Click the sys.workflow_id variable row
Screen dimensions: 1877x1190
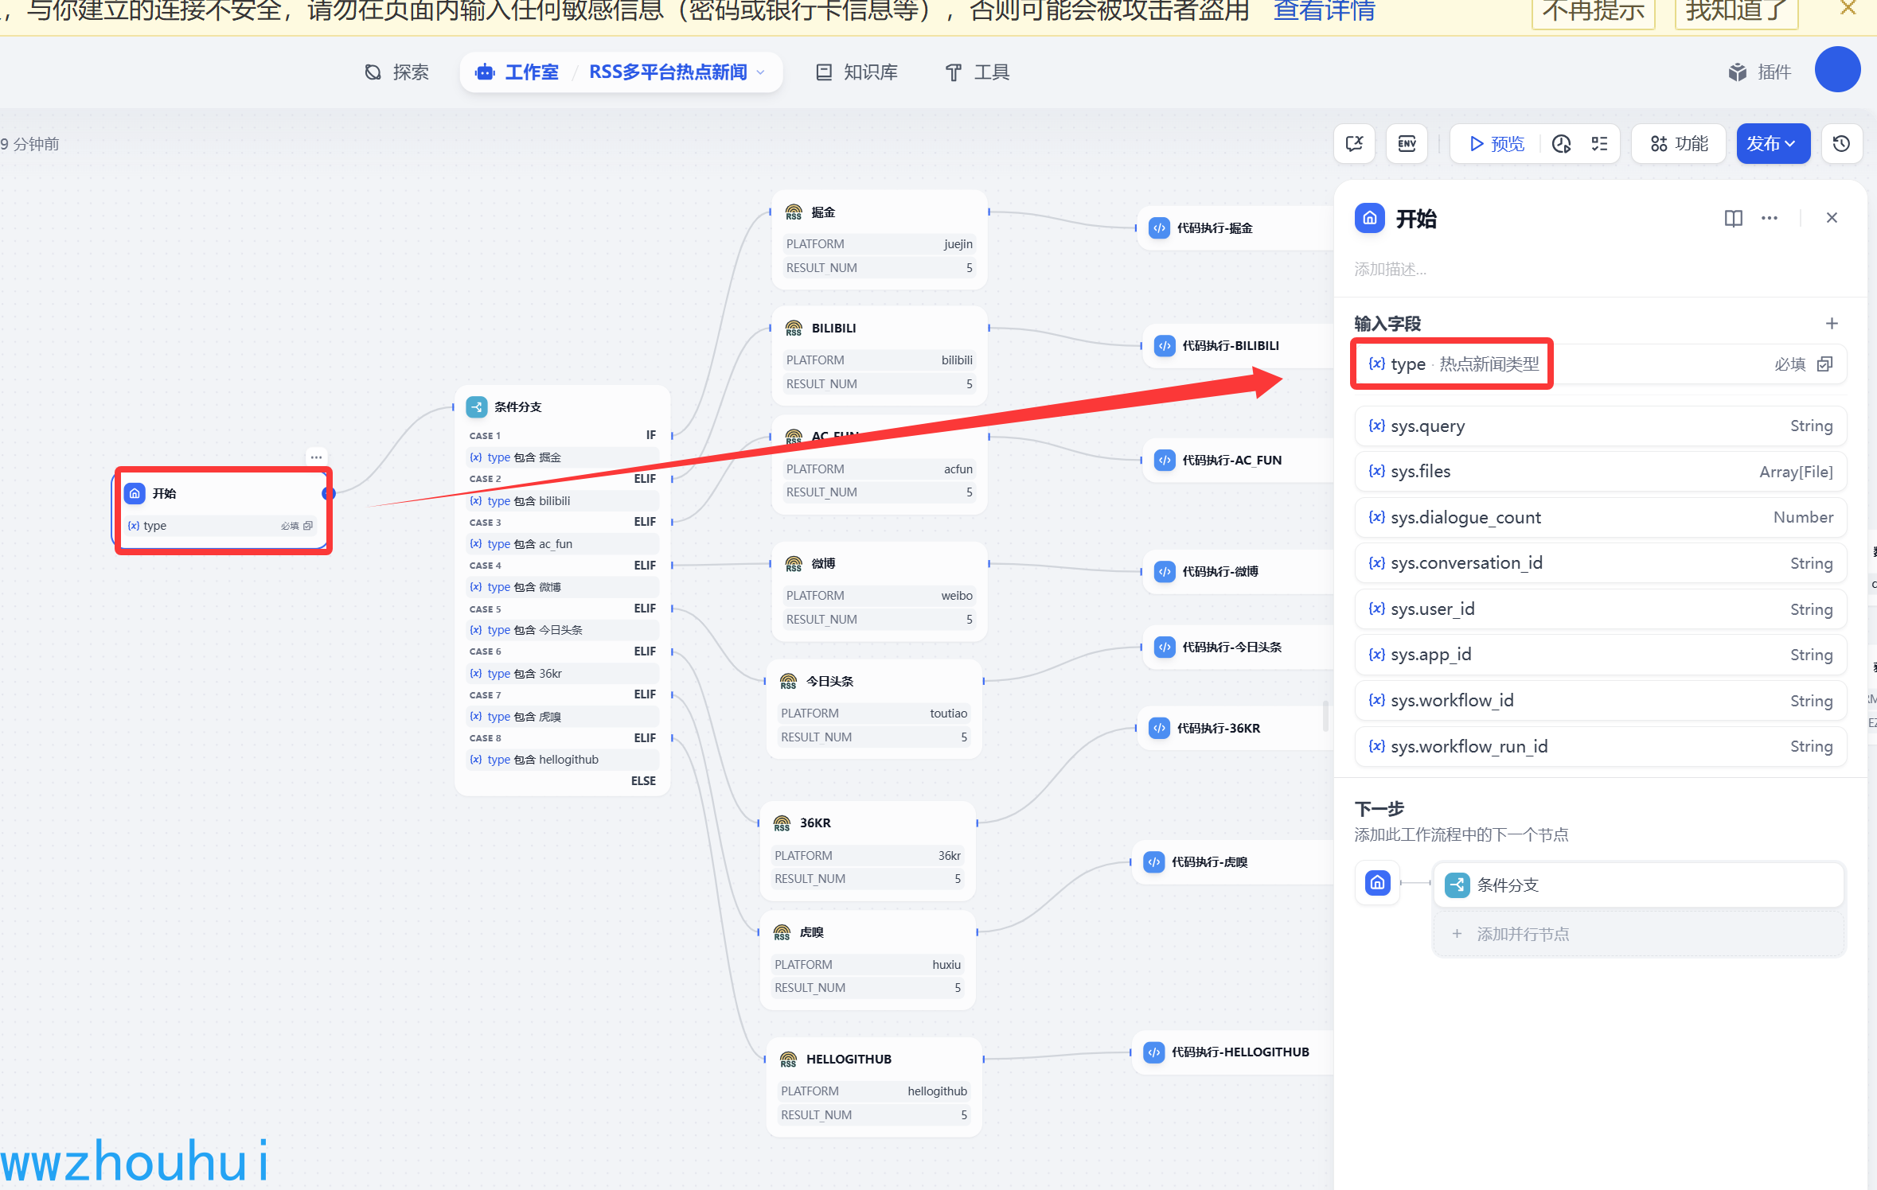(1600, 701)
